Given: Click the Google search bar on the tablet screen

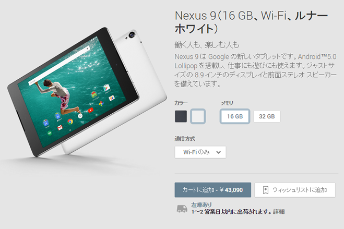Looking at the screenshot, I should [59, 66].
